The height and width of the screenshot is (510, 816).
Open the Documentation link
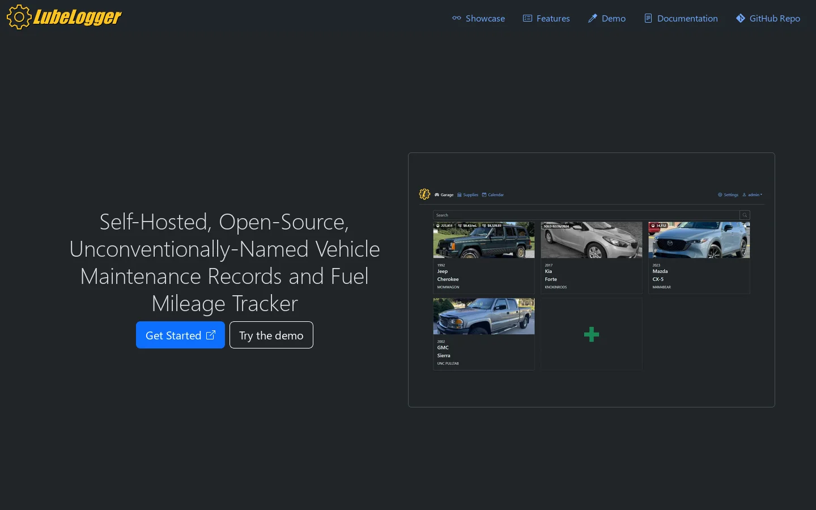pyautogui.click(x=681, y=18)
